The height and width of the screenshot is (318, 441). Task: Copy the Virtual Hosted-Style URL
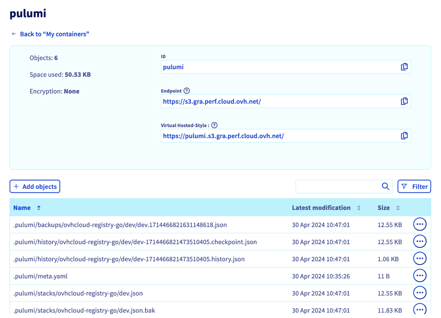[404, 136]
